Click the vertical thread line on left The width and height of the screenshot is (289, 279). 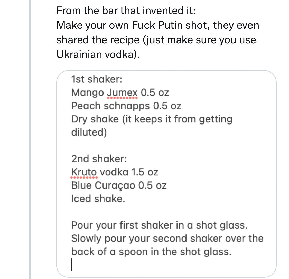[x=30, y=139]
